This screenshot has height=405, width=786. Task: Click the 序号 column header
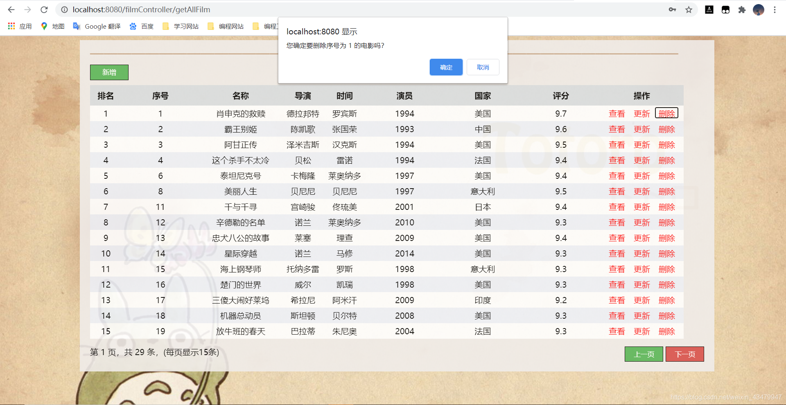[x=160, y=96]
